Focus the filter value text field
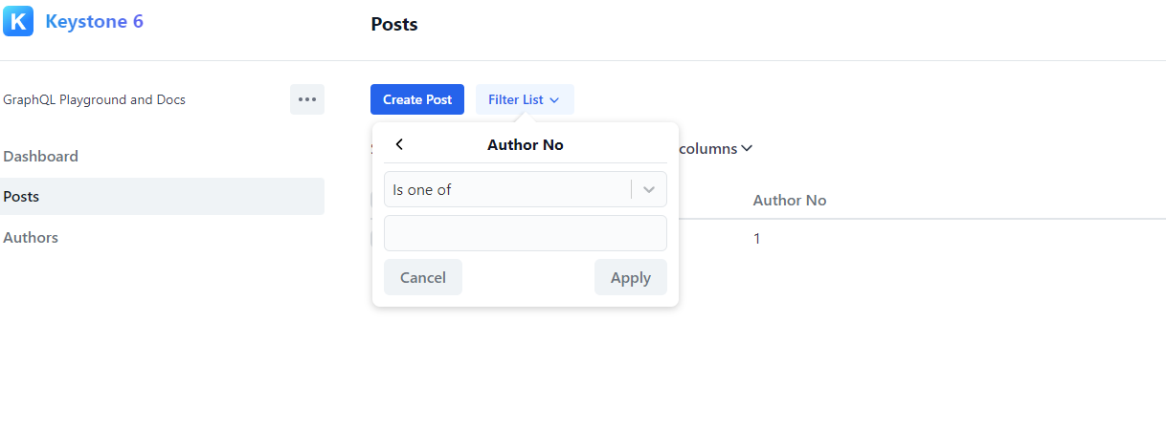1166x429 pixels. (525, 233)
